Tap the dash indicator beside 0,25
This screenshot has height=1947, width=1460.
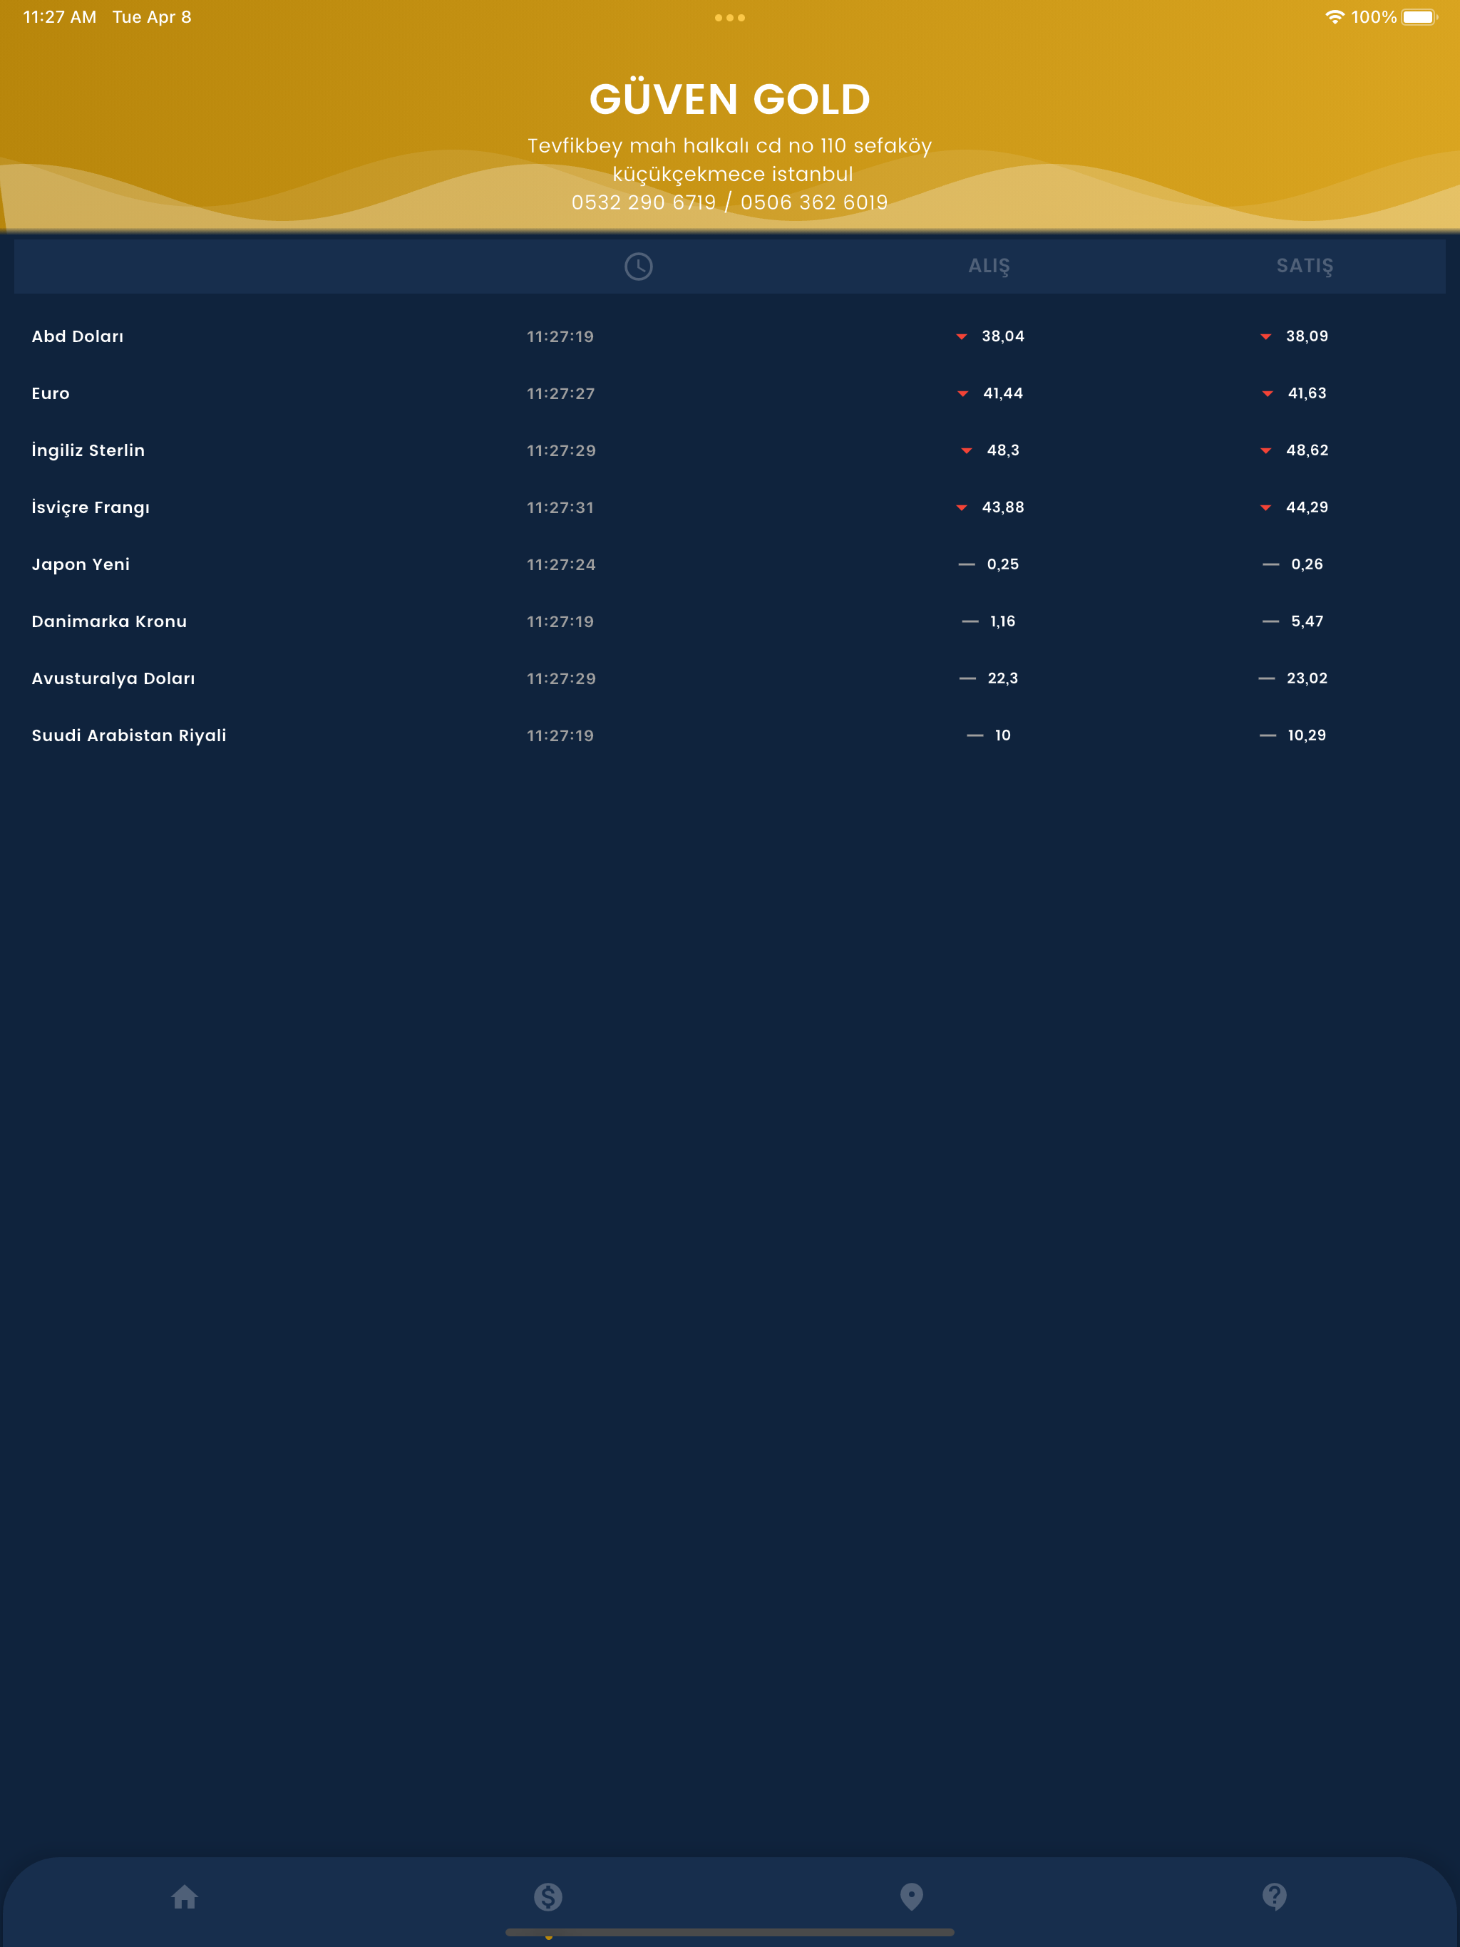point(967,564)
